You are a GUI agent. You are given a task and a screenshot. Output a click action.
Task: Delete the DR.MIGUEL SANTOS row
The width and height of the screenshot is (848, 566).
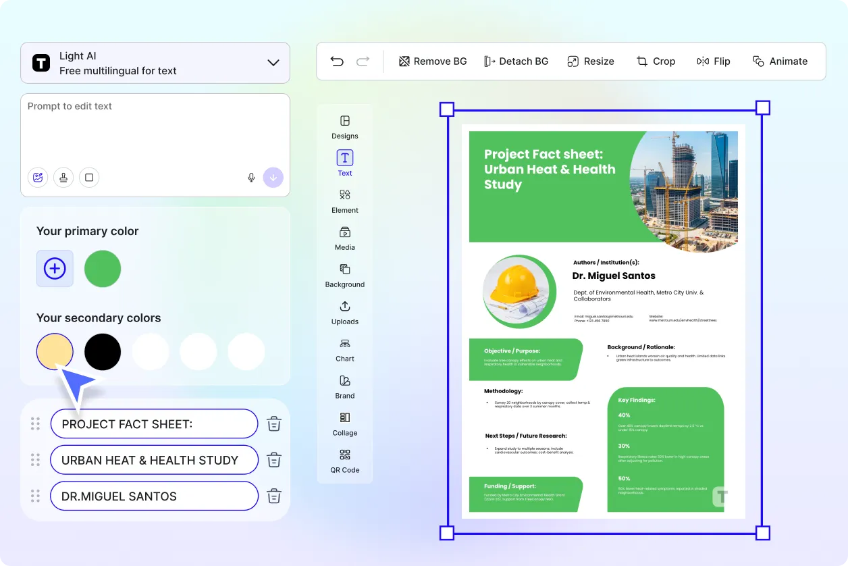[274, 496]
